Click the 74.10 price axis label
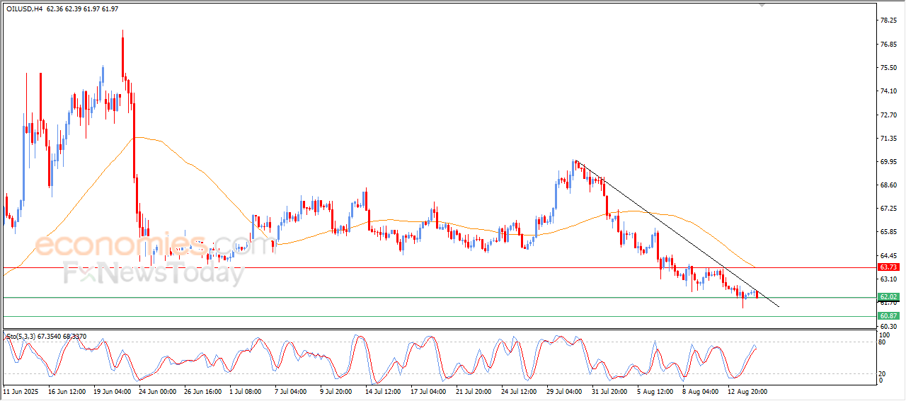This screenshot has width=906, height=401. pos(889,91)
